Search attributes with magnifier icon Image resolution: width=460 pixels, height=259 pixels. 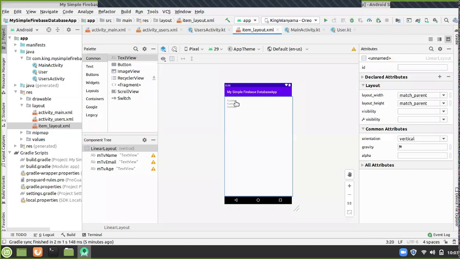tap(431, 49)
